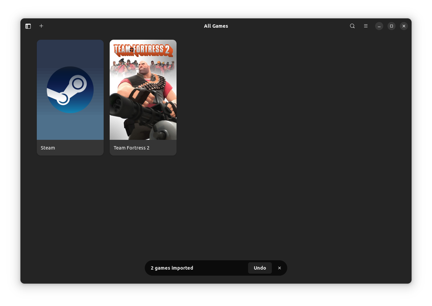The height and width of the screenshot is (306, 432).
Task: Click the sidebar toggle beside the add button
Action: tap(28, 26)
